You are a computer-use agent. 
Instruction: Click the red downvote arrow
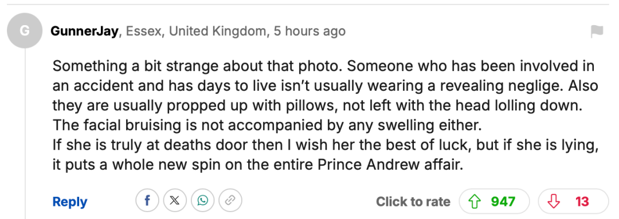(554, 202)
